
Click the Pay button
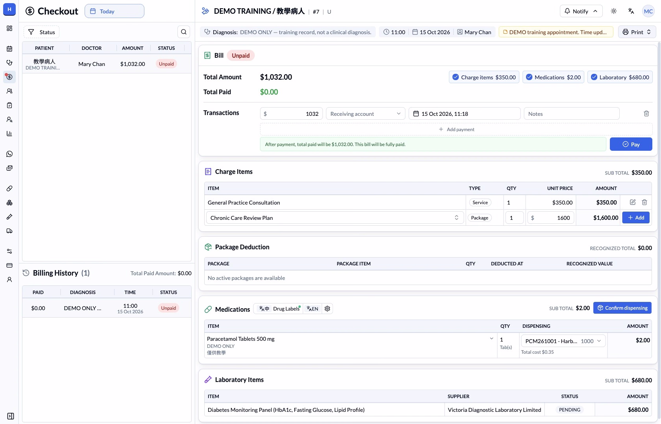(x=631, y=144)
